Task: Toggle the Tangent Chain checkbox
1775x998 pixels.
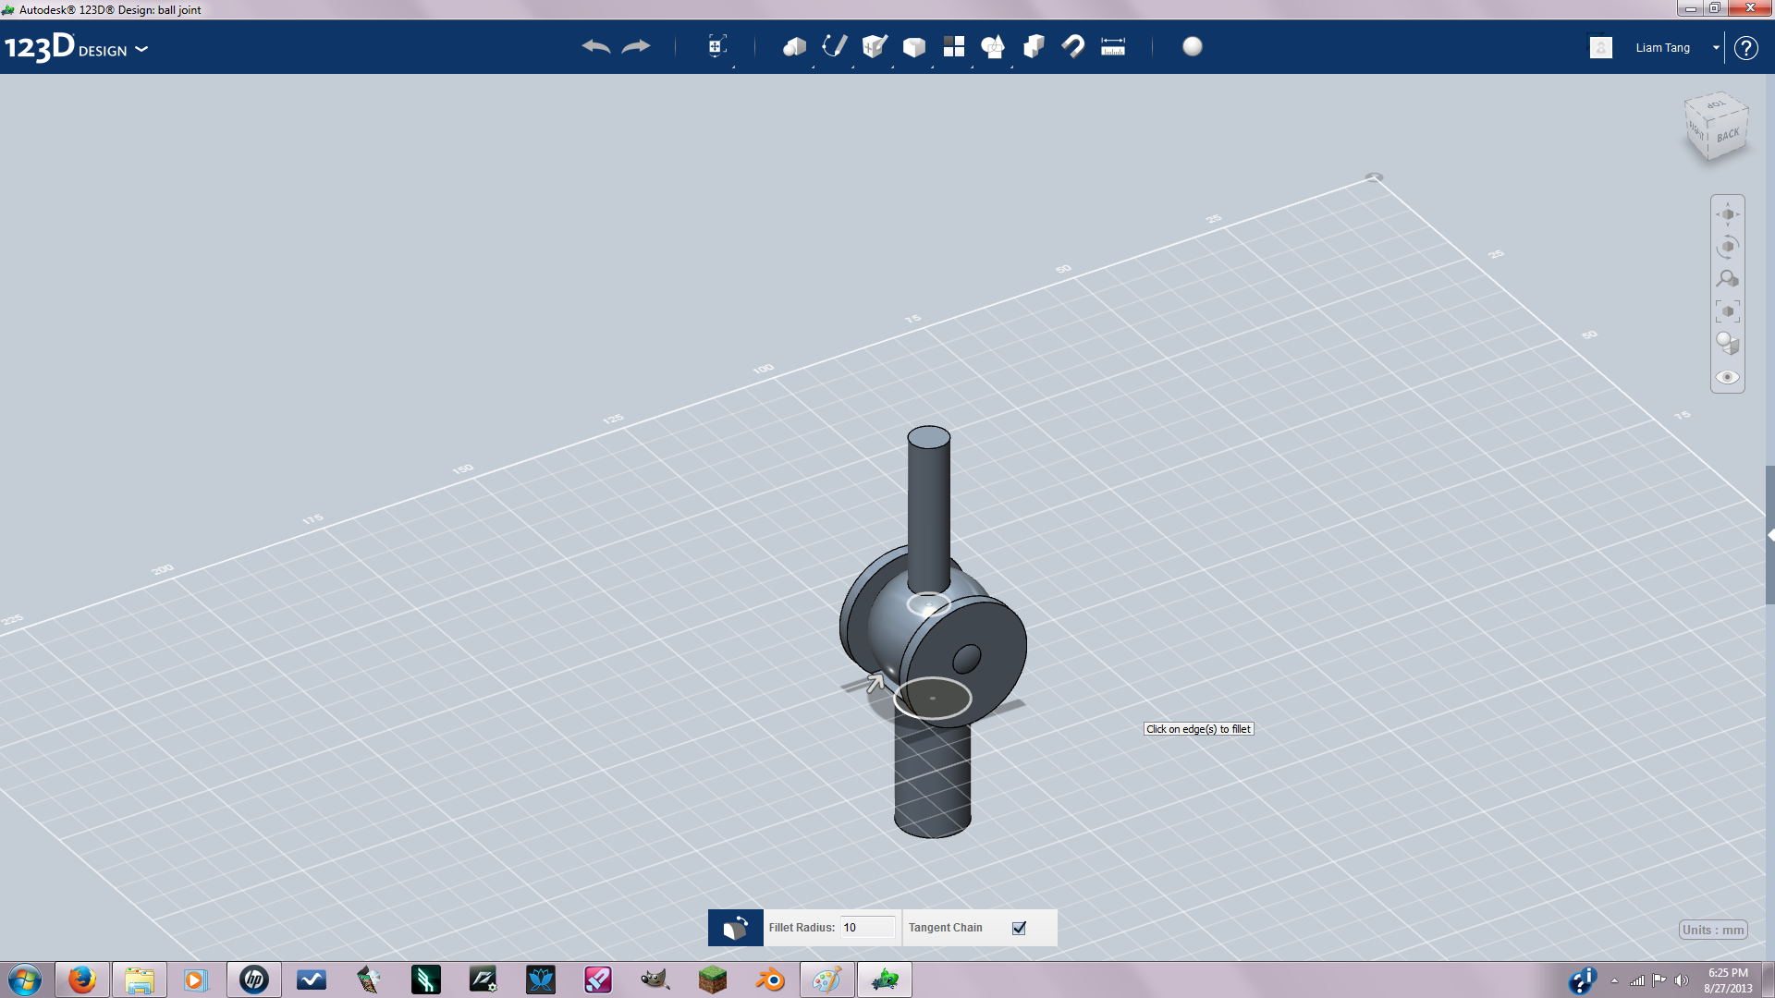Action: click(1019, 928)
